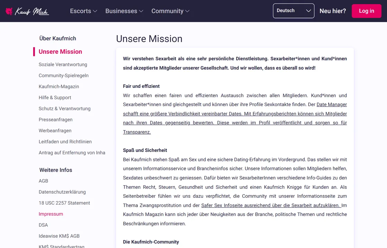387x248 pixels.
Task: Open 'Kaufmich-Magazin' sidebar link
Action: [x=59, y=86]
